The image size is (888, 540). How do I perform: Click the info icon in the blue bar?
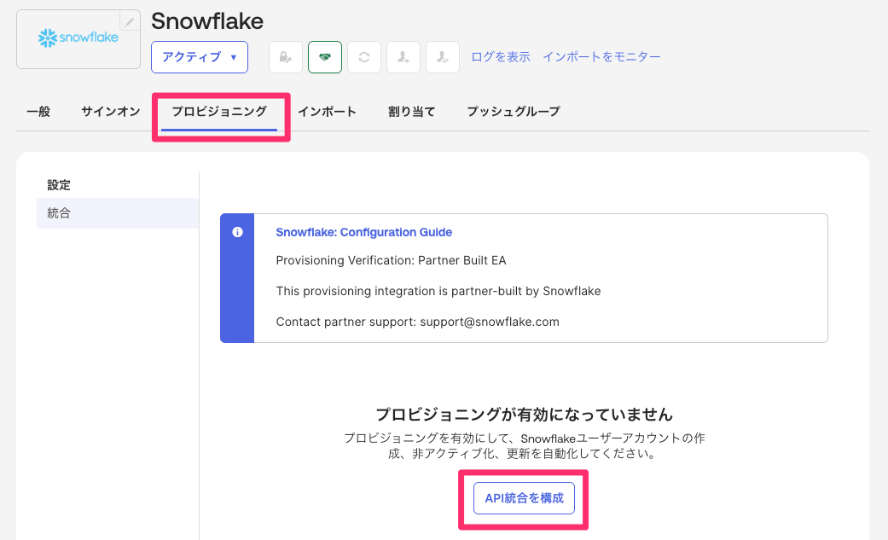(237, 232)
